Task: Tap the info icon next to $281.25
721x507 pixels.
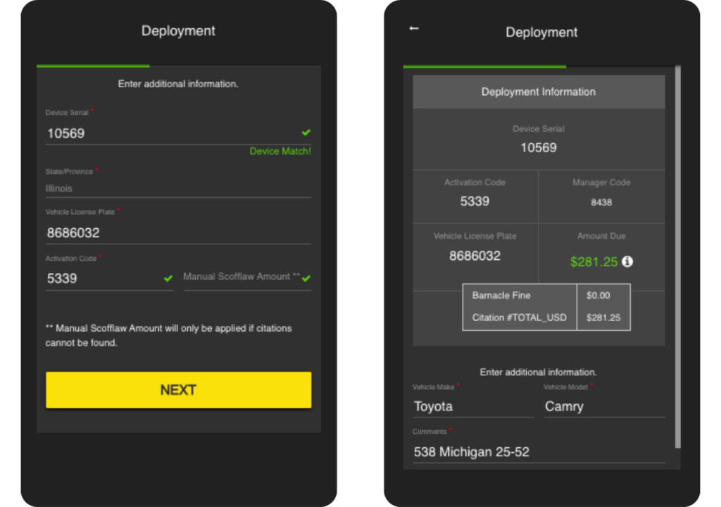Action: [626, 261]
